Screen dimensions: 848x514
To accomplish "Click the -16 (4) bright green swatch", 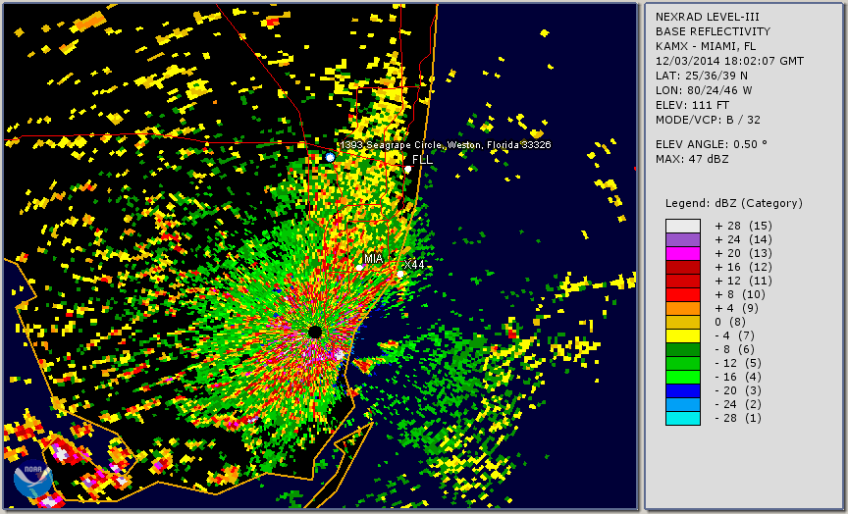I will (x=683, y=378).
